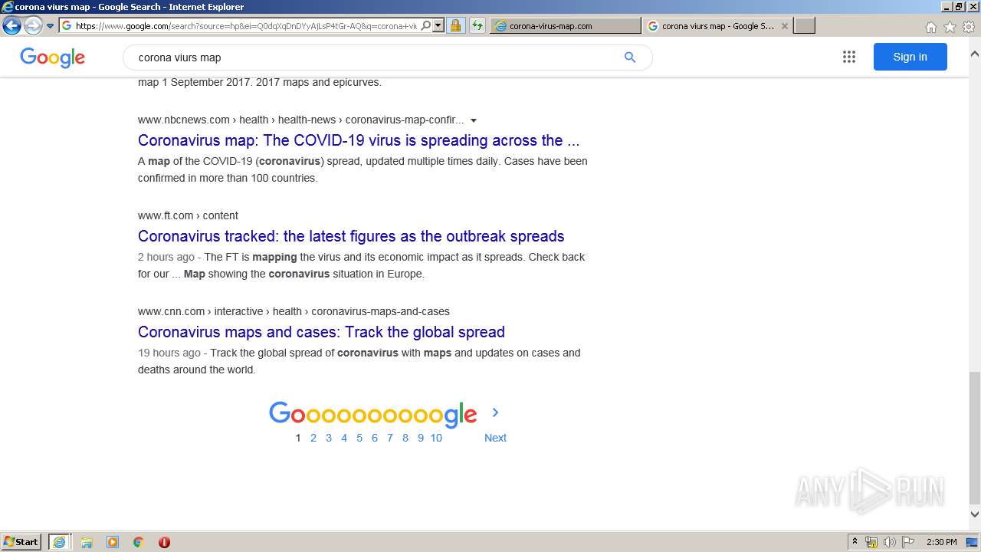The width and height of the screenshot is (981, 552).
Task: Click inside the Google search box
Action: 376,58
